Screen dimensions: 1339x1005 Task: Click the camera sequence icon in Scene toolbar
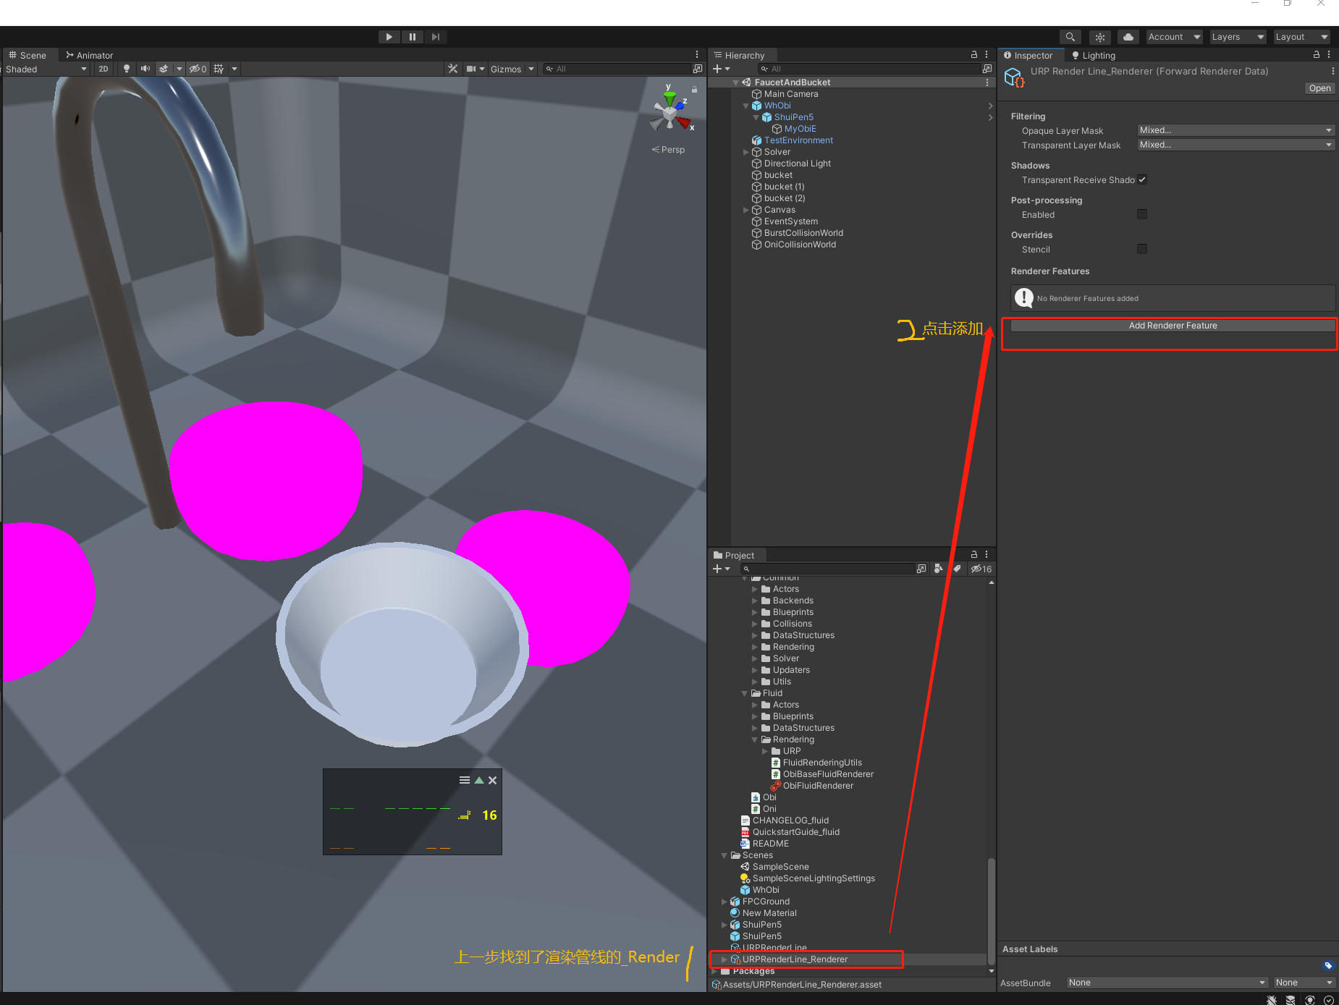(473, 69)
